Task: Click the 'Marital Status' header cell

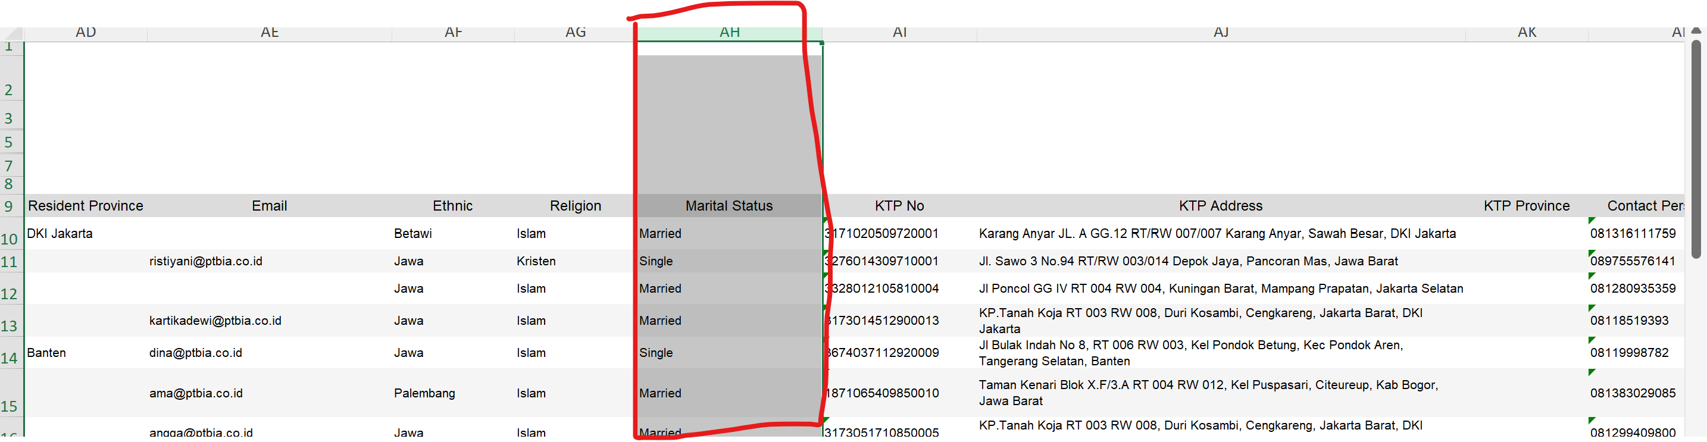Action: point(729,206)
